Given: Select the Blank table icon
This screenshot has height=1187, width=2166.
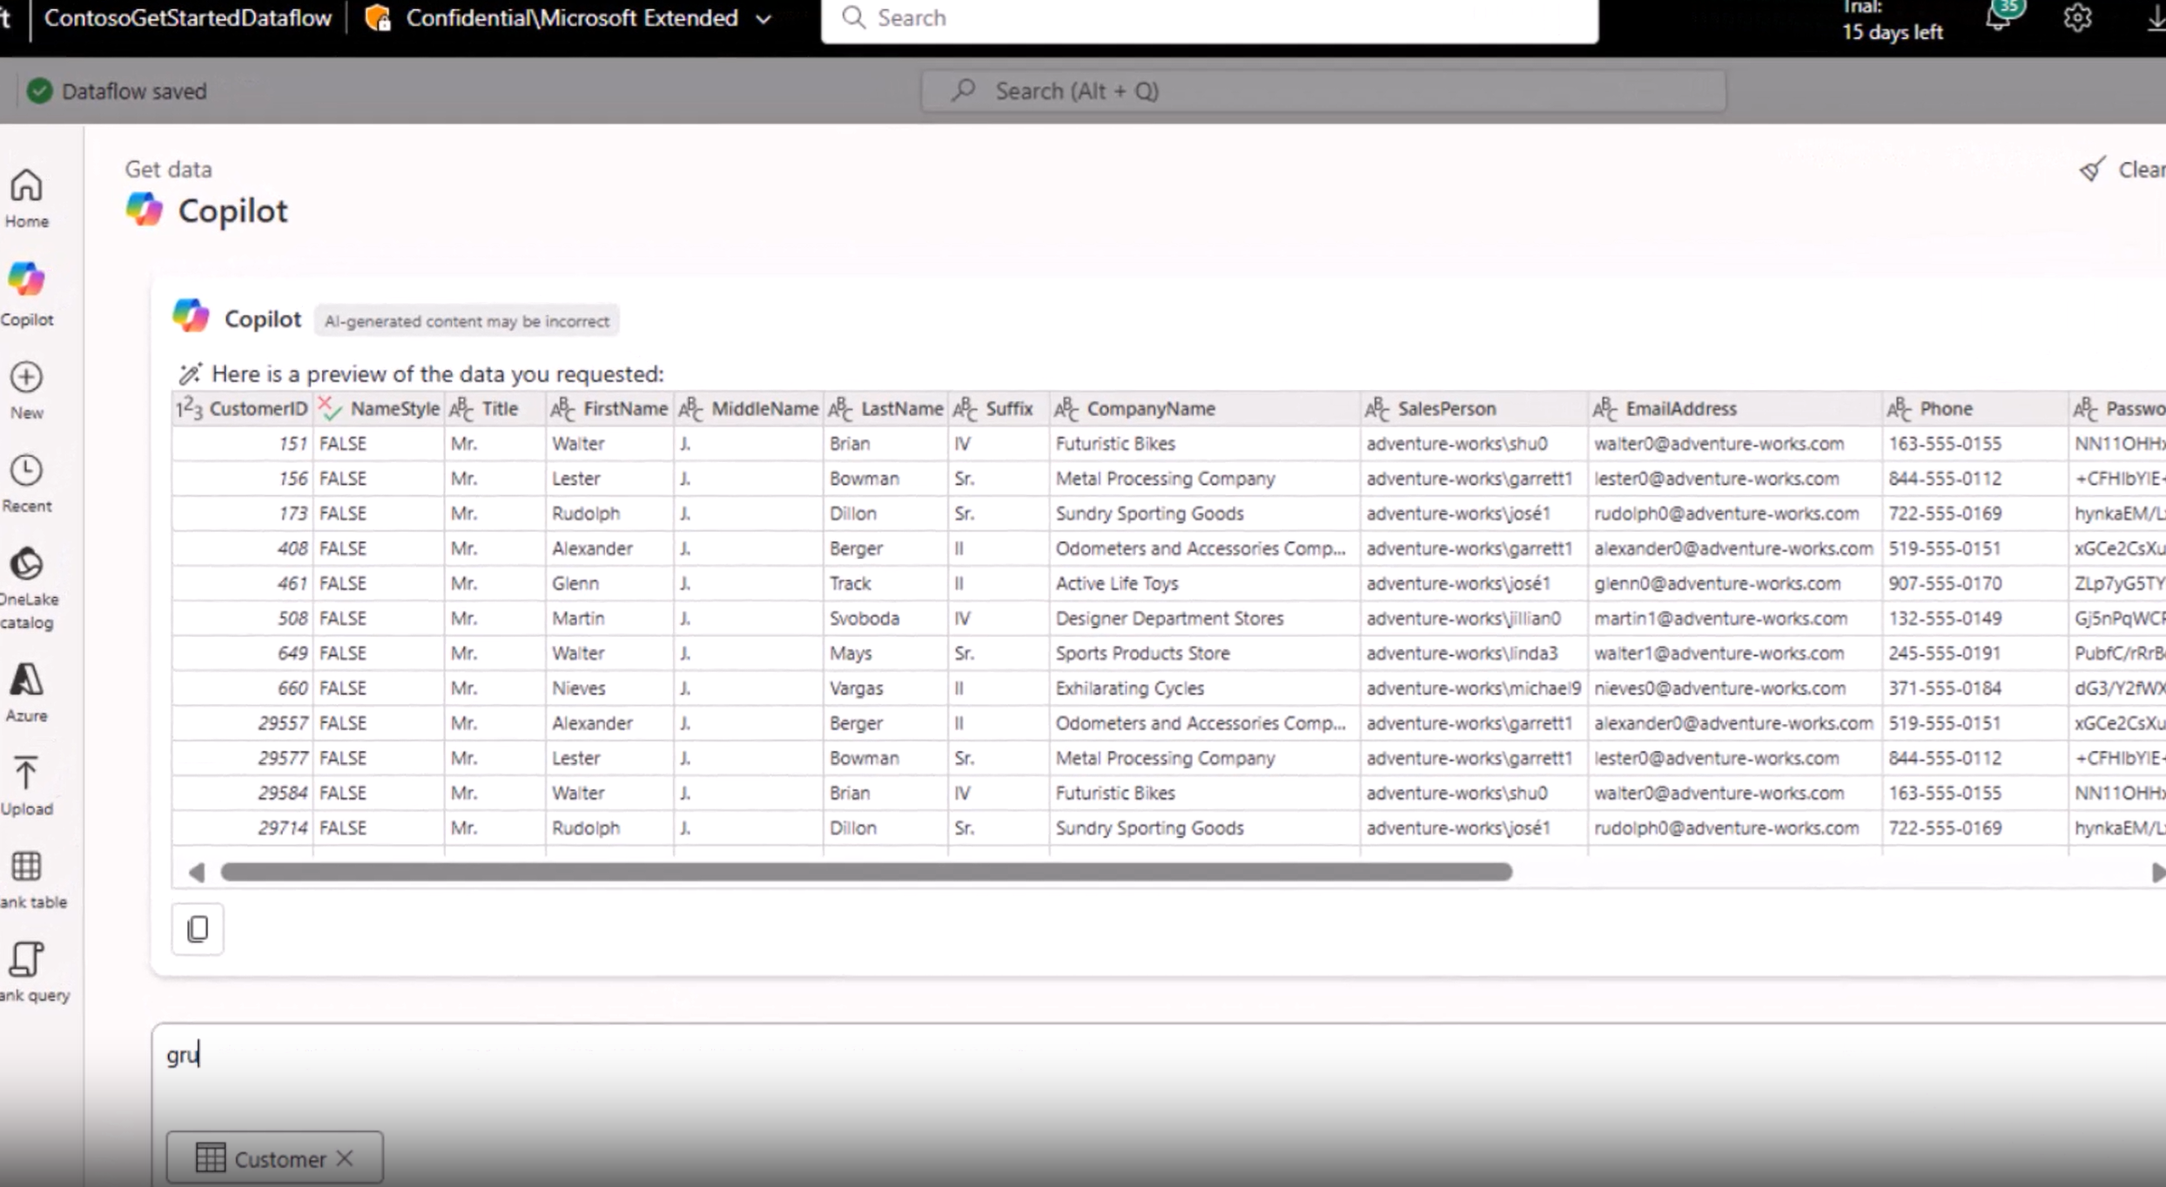Looking at the screenshot, I should pyautogui.click(x=26, y=867).
